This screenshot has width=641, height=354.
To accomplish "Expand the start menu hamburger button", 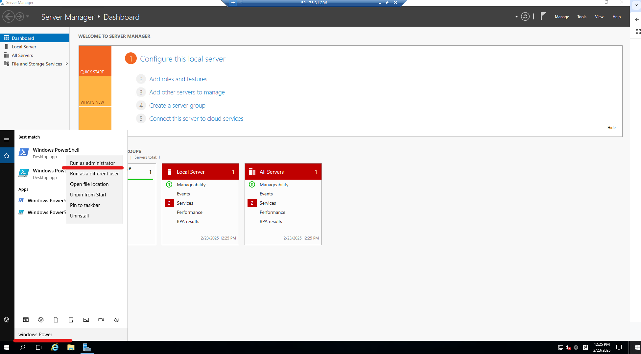I will click(7, 139).
